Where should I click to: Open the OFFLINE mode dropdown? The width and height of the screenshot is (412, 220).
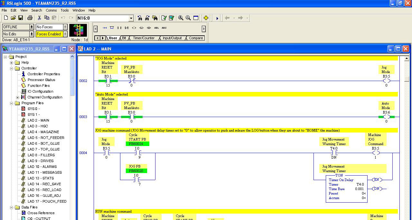coord(32,27)
